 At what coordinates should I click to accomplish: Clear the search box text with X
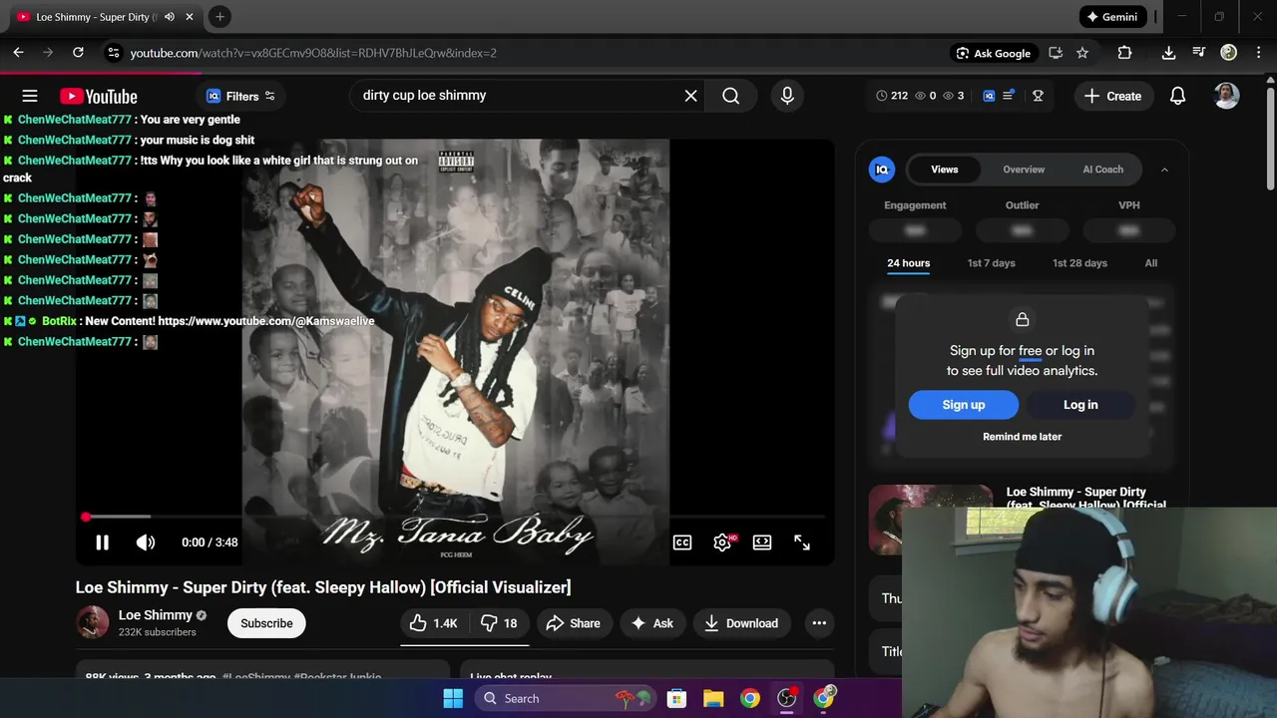click(x=690, y=96)
